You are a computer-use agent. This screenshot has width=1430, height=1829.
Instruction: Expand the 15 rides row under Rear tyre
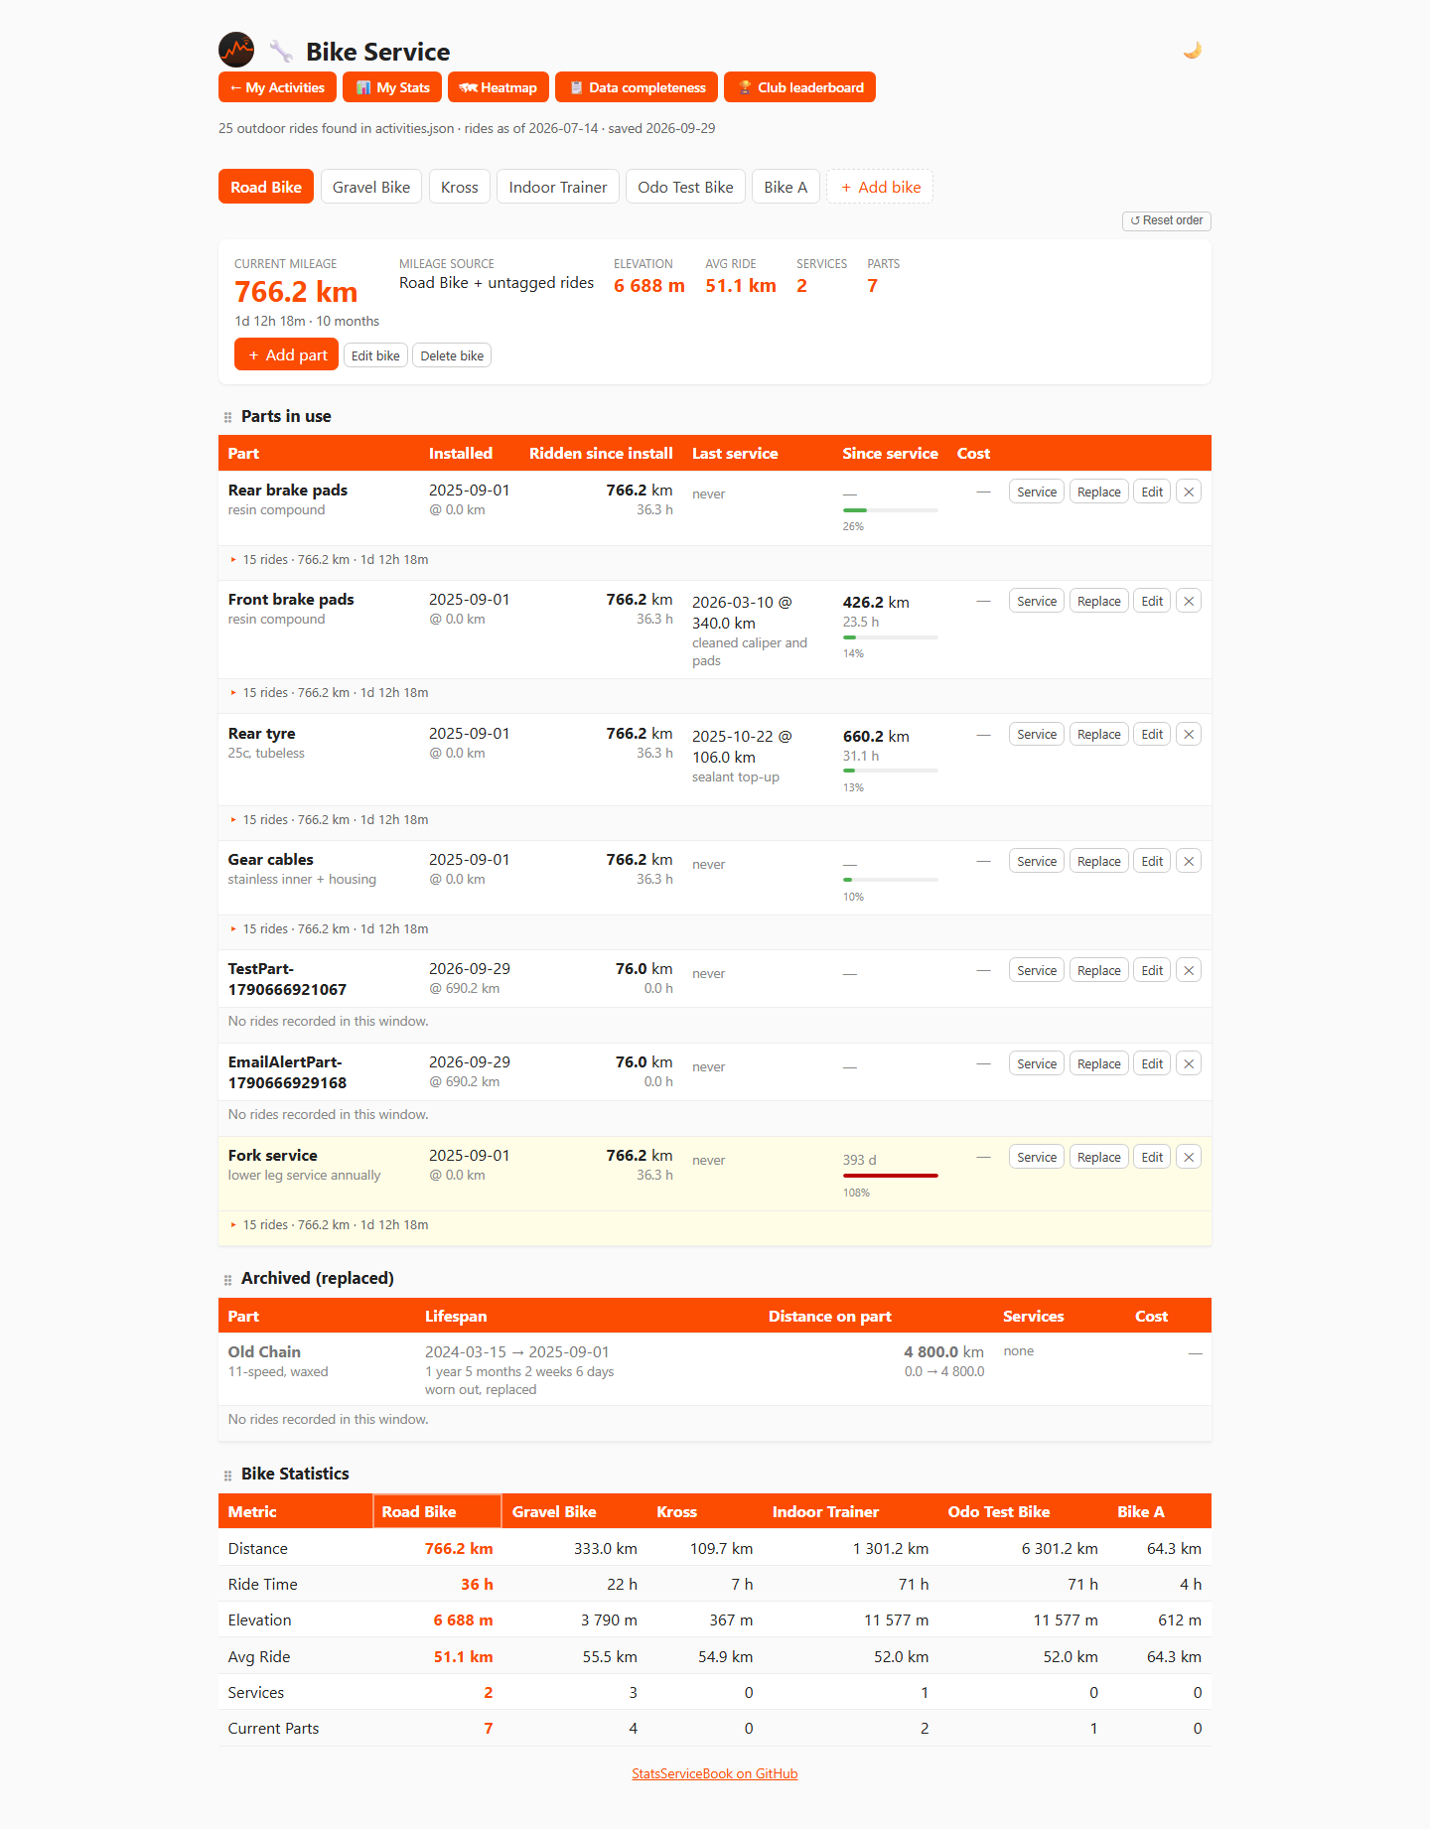point(329,820)
